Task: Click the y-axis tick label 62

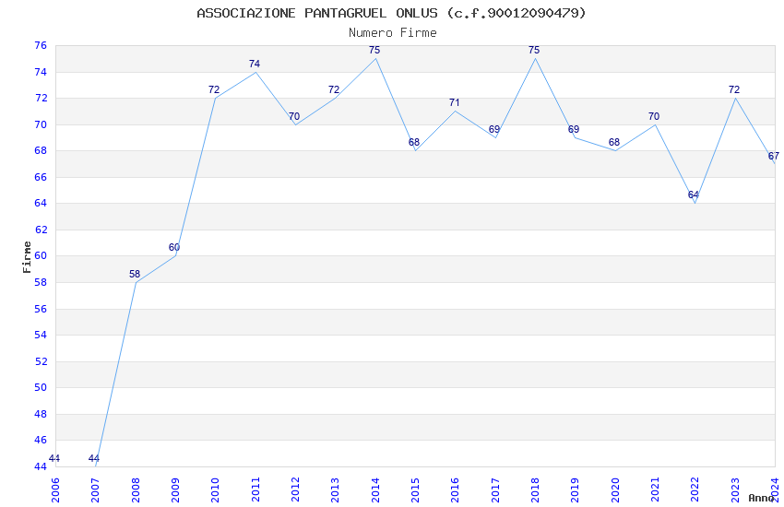Action: tap(41, 230)
